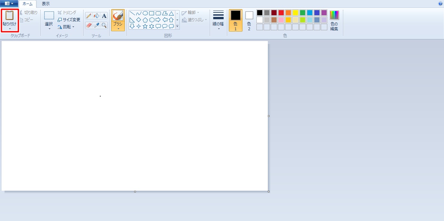Image resolution: width=444 pixels, height=221 pixels.
Task: Select the Pencil tool
Action: [x=89, y=16]
